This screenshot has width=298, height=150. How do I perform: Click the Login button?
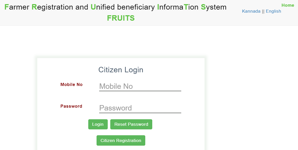(x=98, y=124)
